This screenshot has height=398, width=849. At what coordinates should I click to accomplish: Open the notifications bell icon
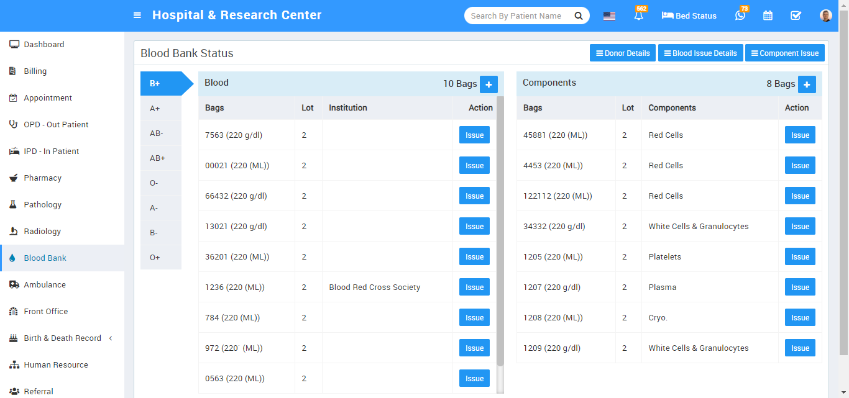pos(638,16)
